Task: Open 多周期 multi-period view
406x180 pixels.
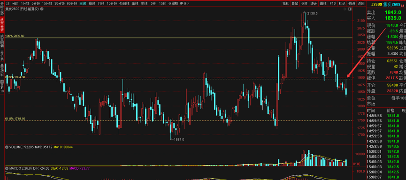Action: (x=173, y=4)
